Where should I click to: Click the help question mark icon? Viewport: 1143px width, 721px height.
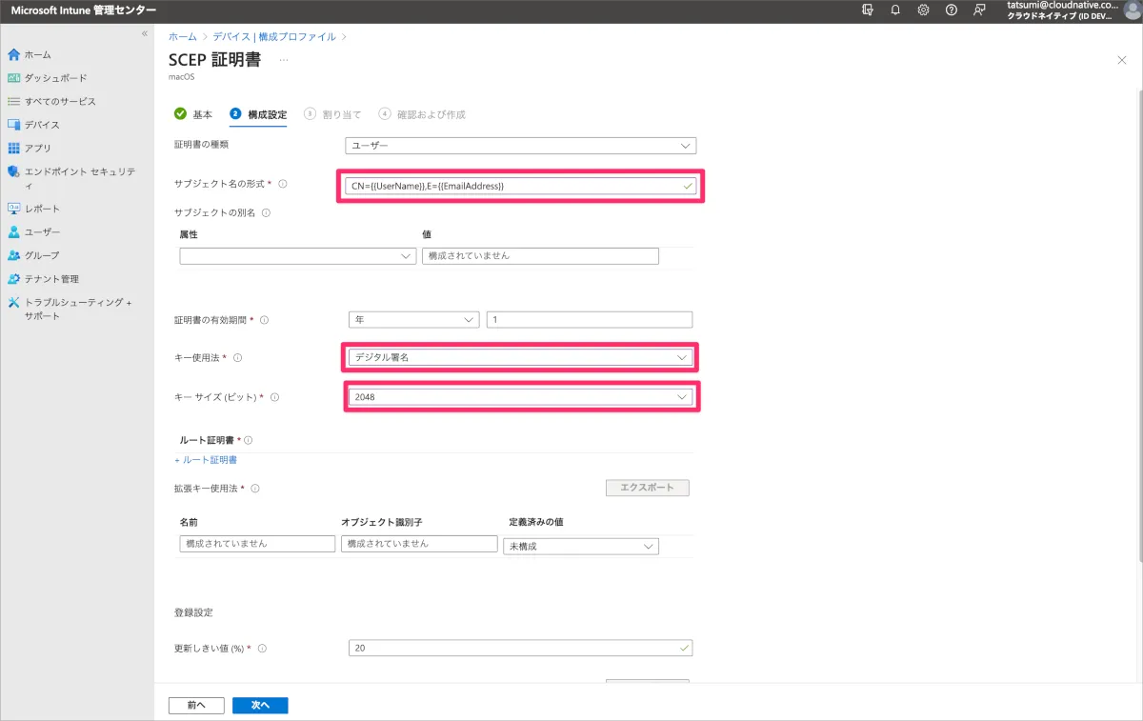pyautogui.click(x=951, y=10)
